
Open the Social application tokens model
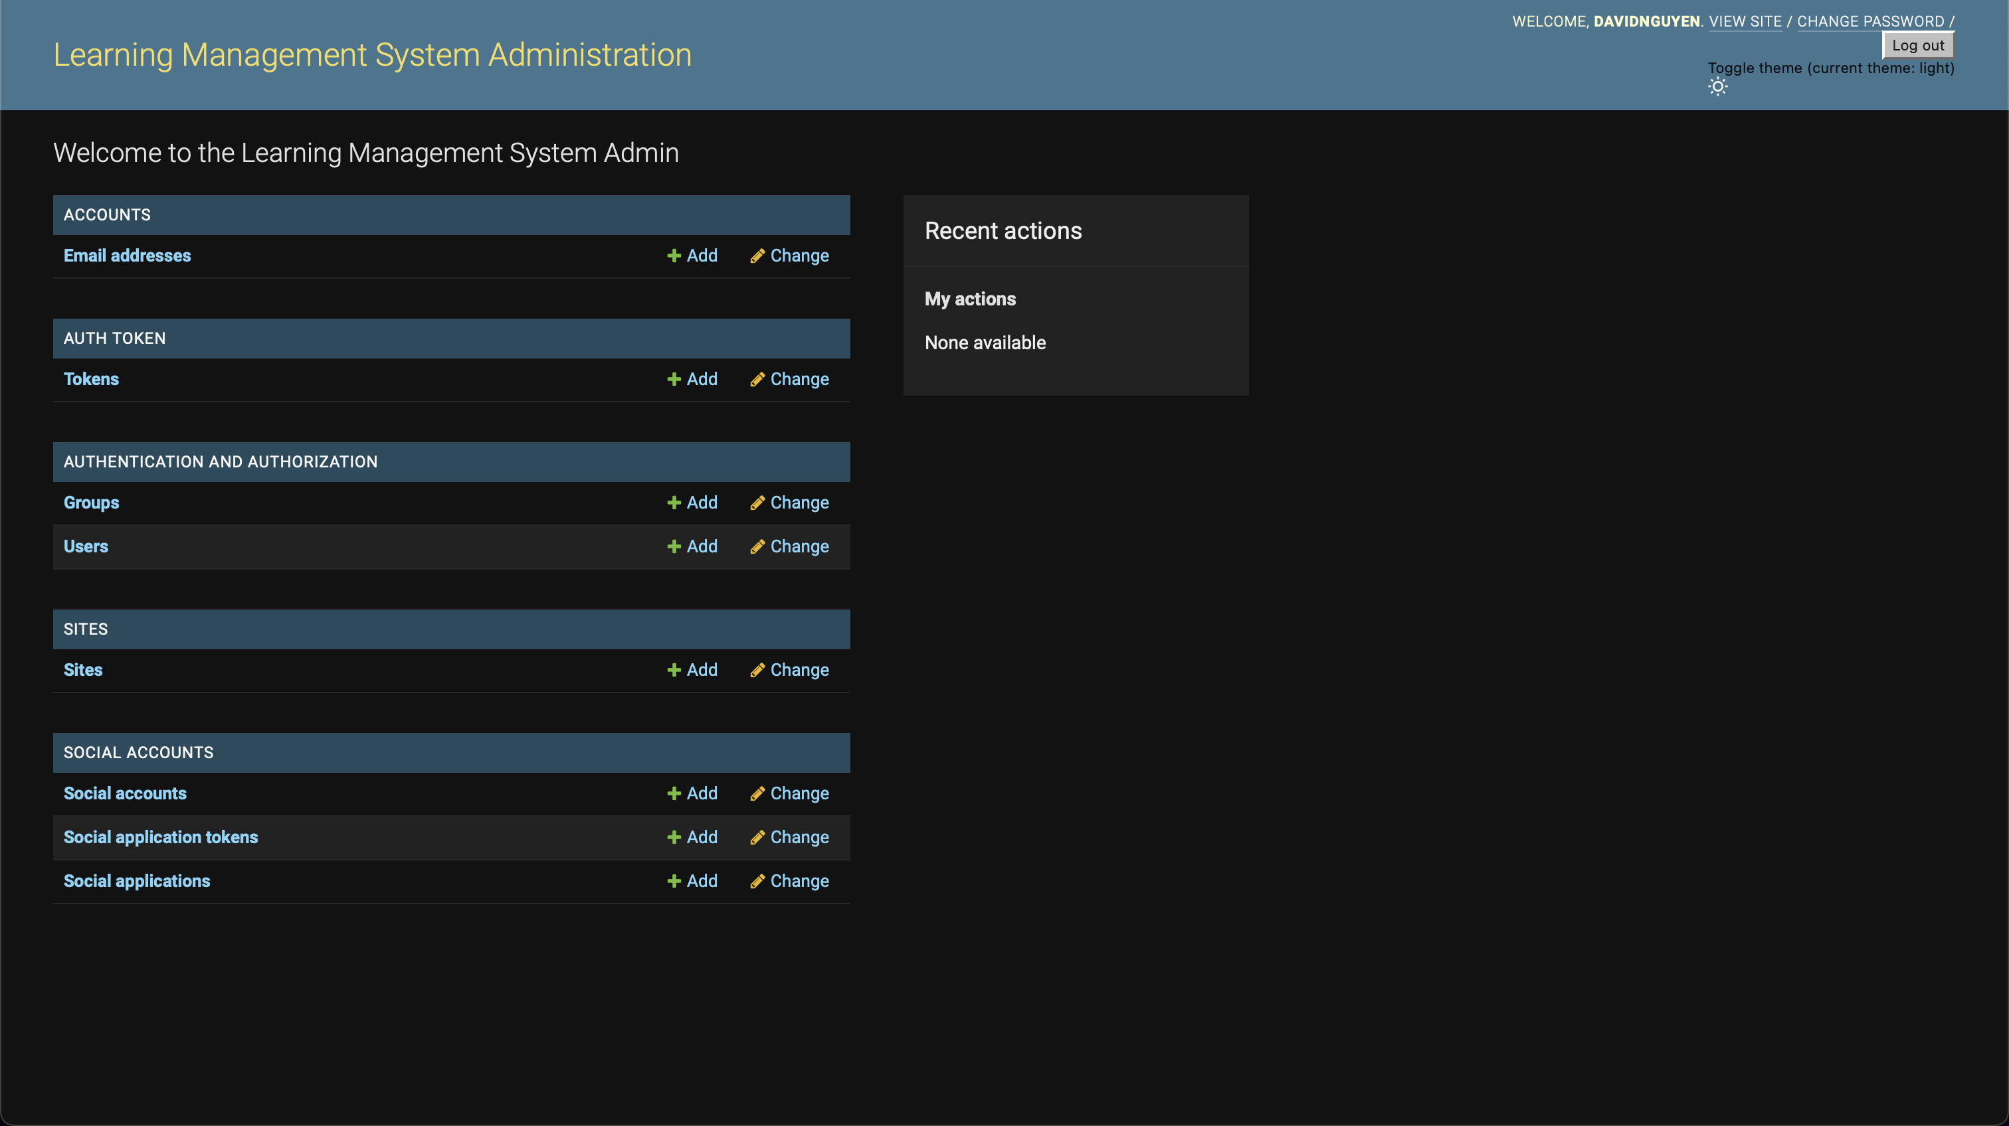161,837
